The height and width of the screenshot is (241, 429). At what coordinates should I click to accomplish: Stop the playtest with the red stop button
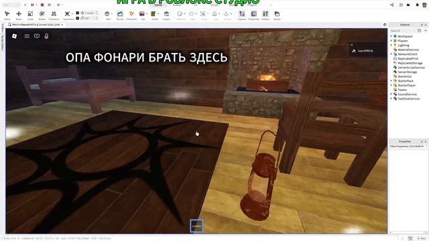click(x=42, y=5)
